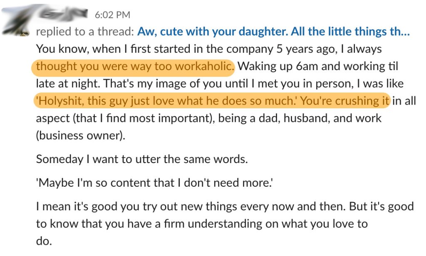Screen dimensions: 426x256
Task: Click the "(business owner)." text
Action: pos(81,136)
